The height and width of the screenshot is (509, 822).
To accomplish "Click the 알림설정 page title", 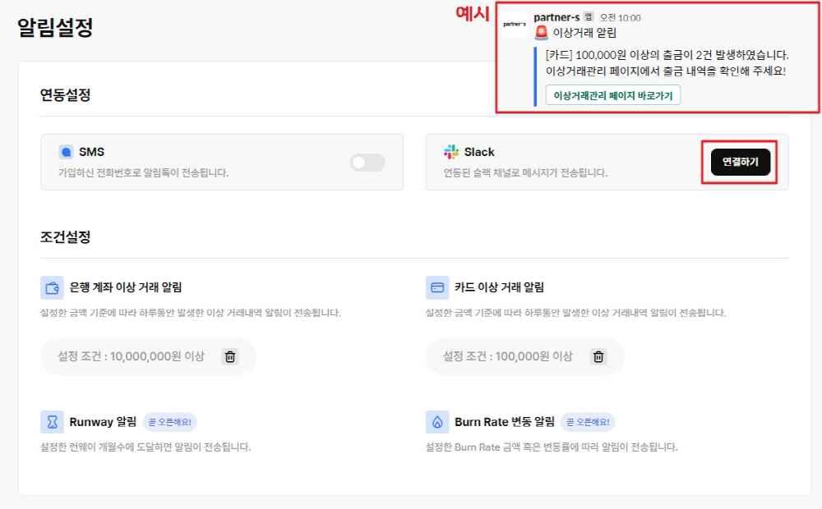I will 55,27.
